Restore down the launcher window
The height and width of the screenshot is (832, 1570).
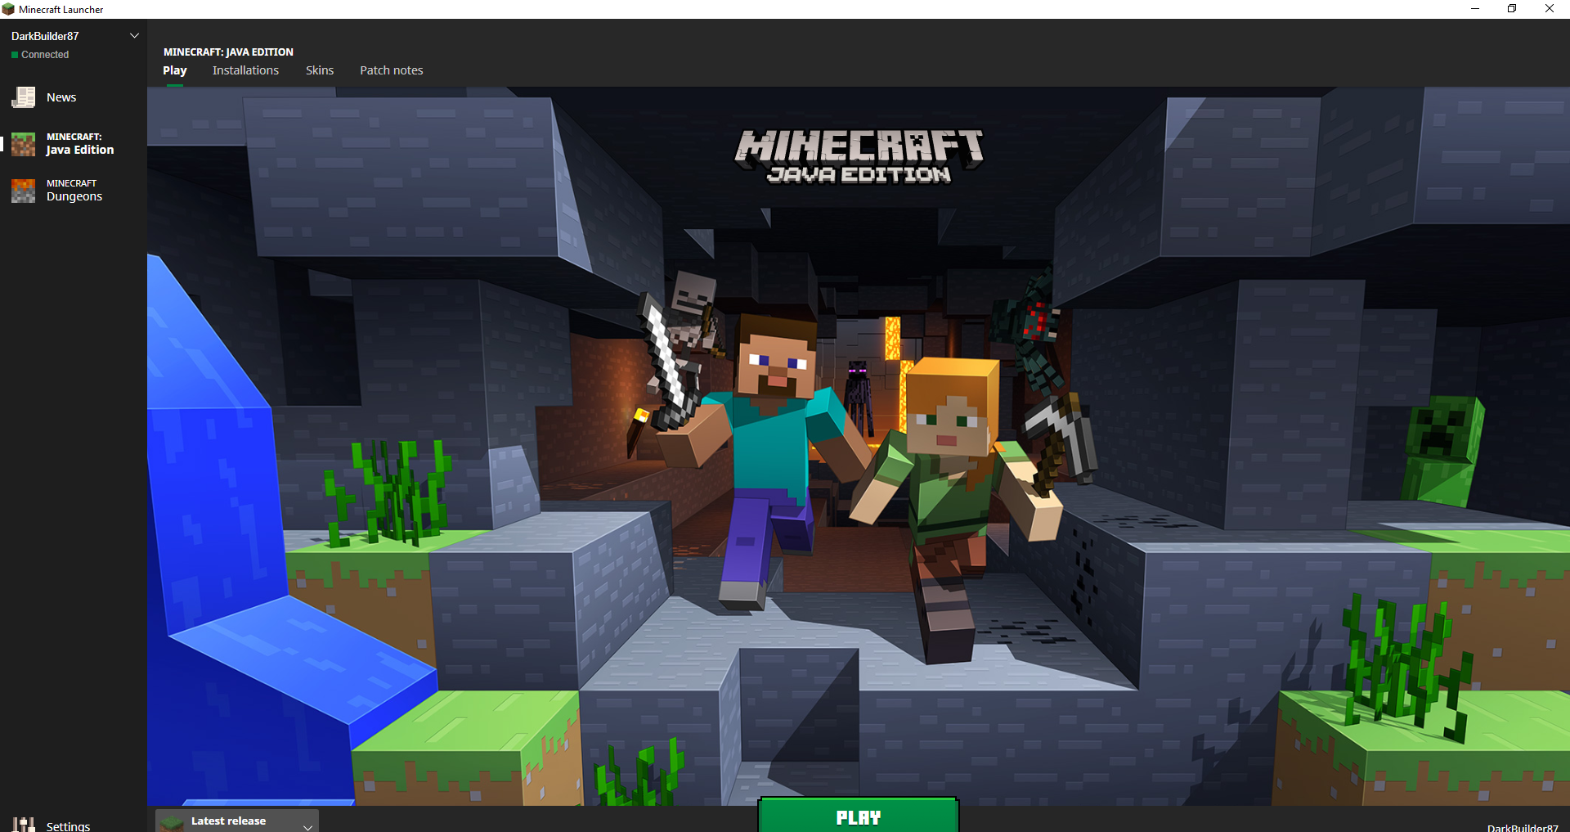tap(1512, 9)
